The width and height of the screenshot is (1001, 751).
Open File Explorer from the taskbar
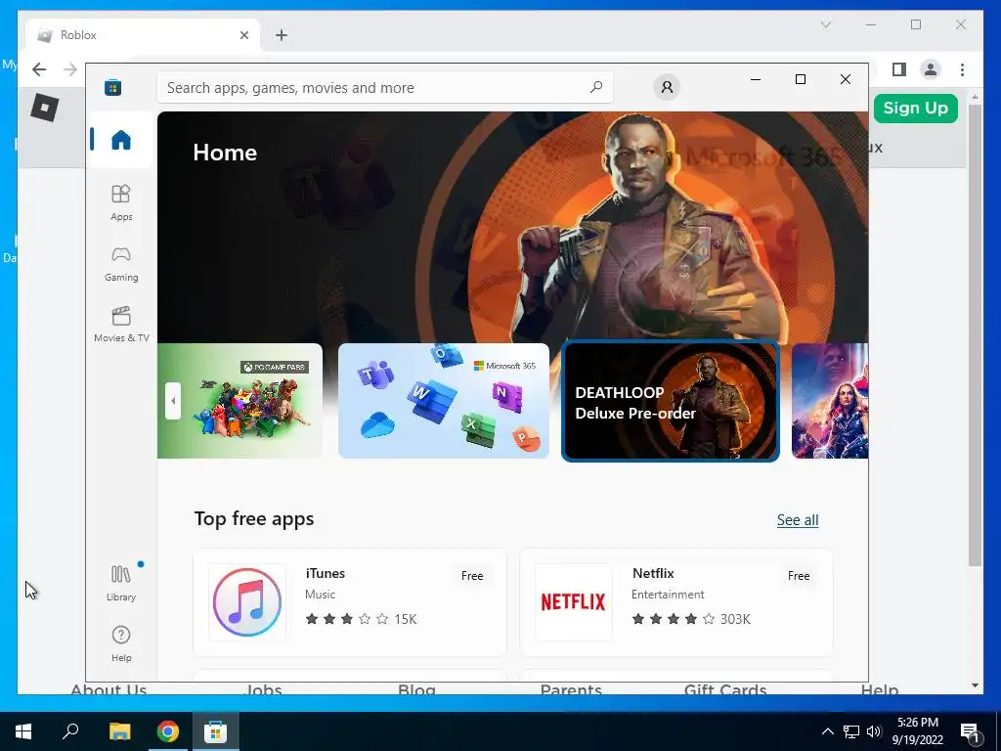119,731
